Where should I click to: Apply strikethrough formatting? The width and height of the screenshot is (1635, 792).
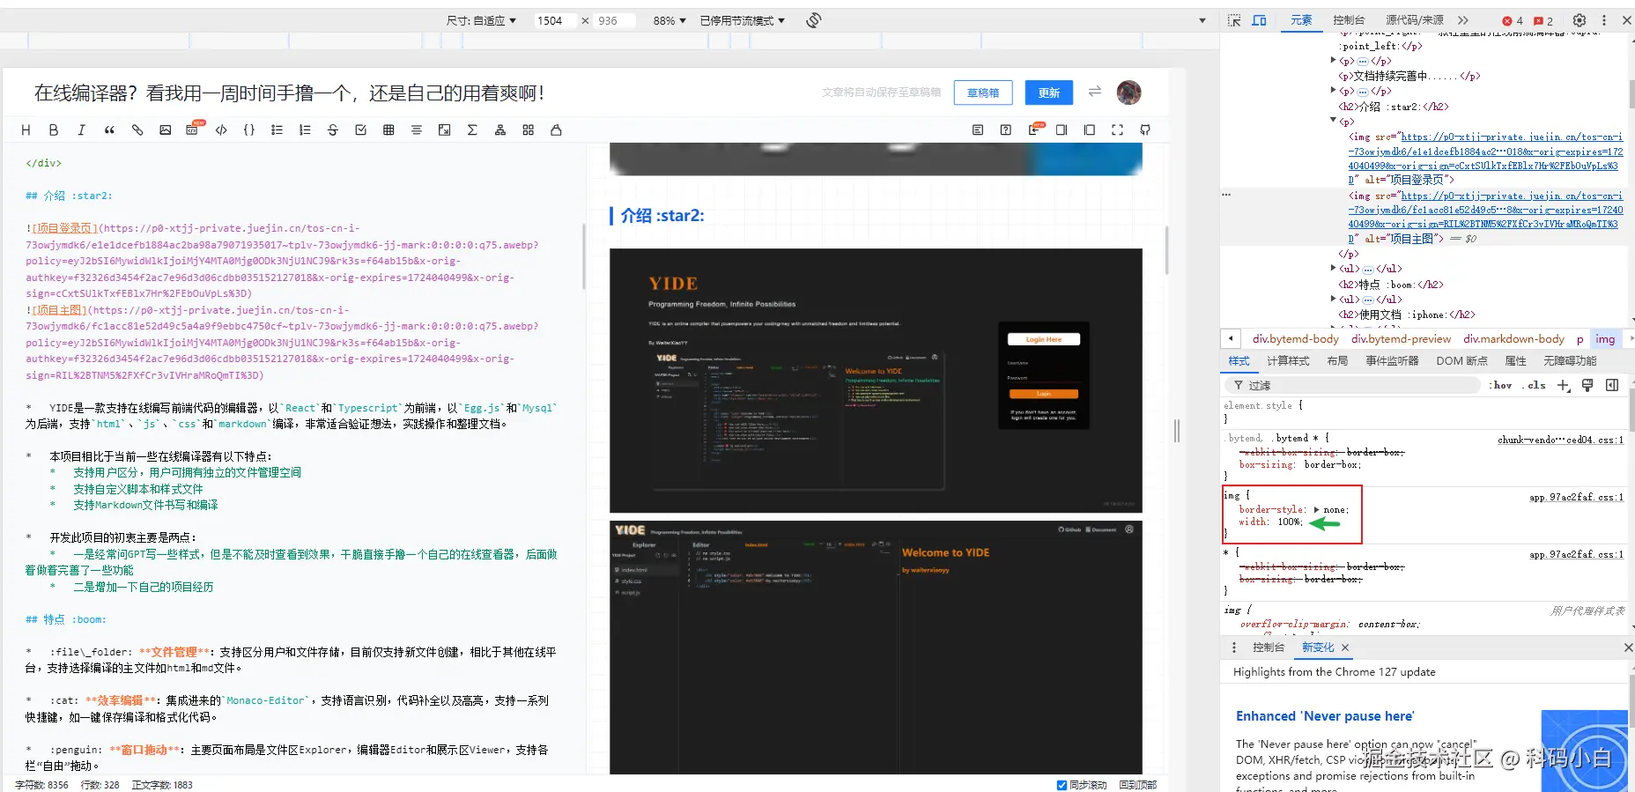pyautogui.click(x=333, y=130)
